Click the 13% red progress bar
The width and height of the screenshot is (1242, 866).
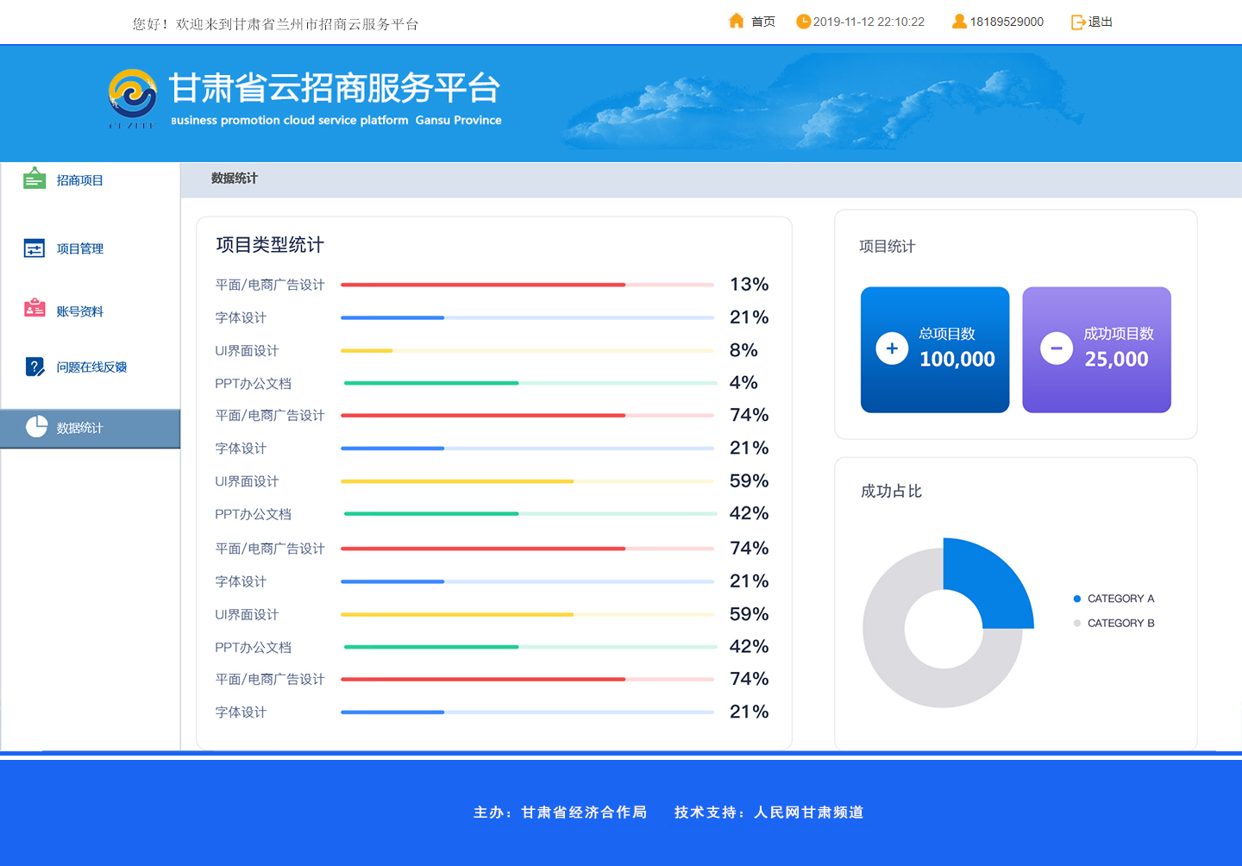click(x=526, y=285)
